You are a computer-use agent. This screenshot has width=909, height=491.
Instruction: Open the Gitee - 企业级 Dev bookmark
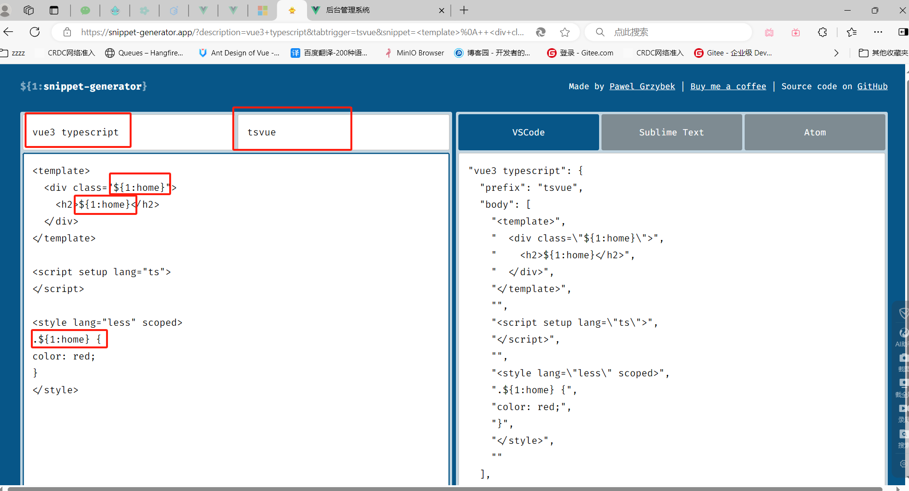click(x=733, y=53)
